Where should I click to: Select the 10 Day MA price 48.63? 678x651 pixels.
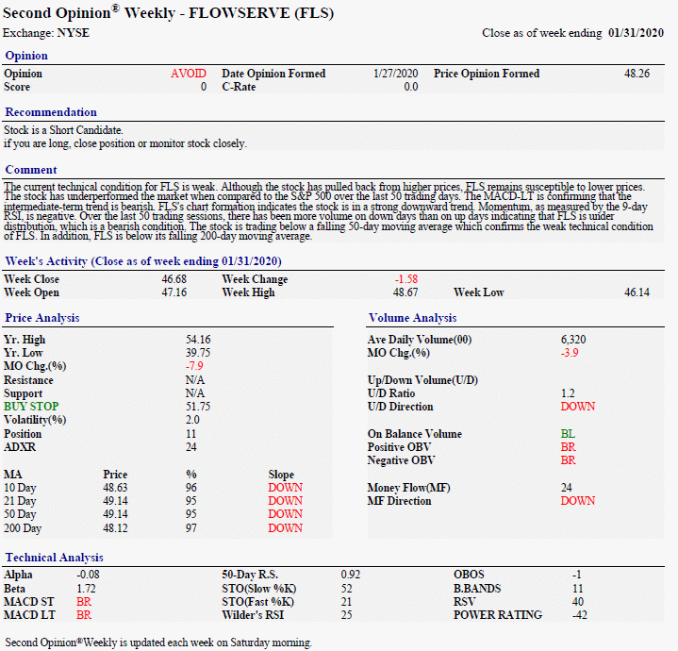(x=115, y=488)
